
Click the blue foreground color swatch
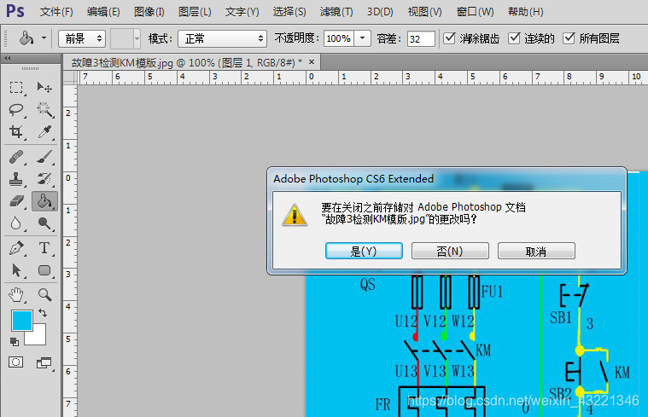click(21, 321)
